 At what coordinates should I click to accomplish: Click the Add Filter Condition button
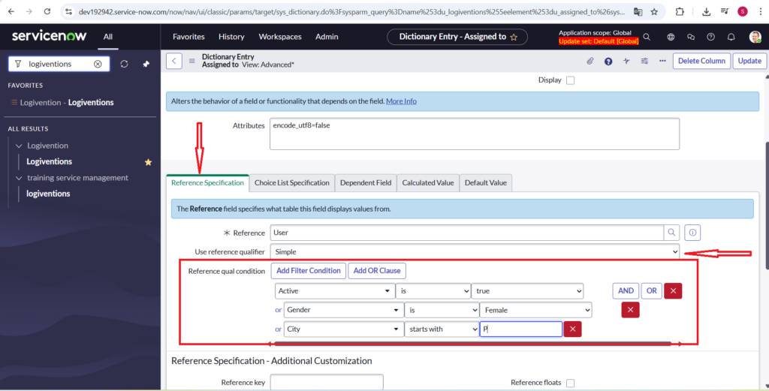308,270
